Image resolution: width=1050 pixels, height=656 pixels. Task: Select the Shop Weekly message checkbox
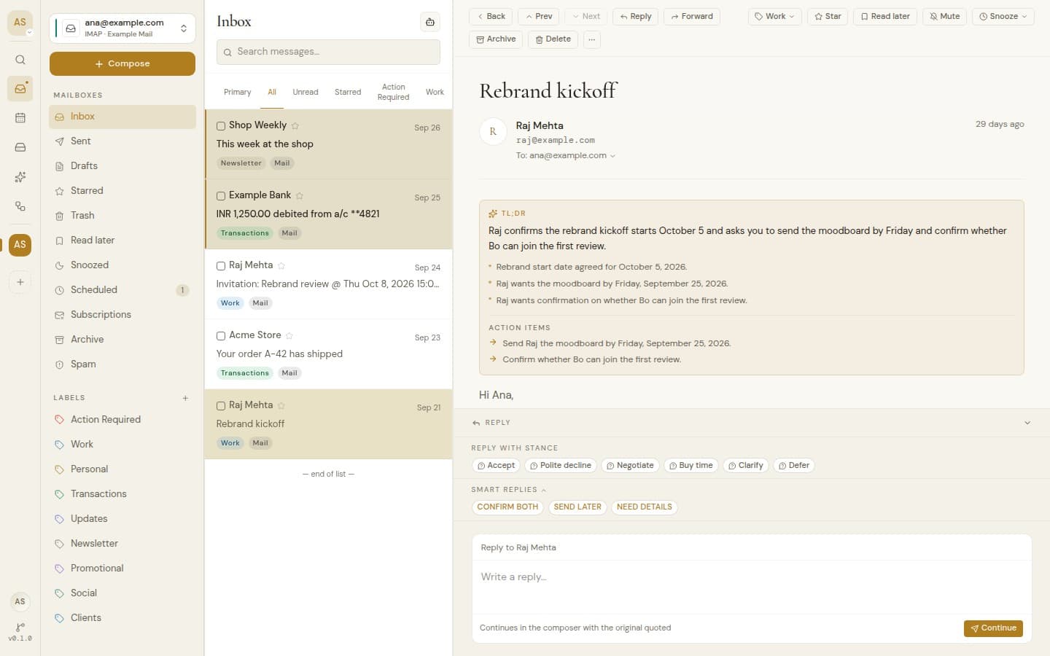pyautogui.click(x=221, y=126)
